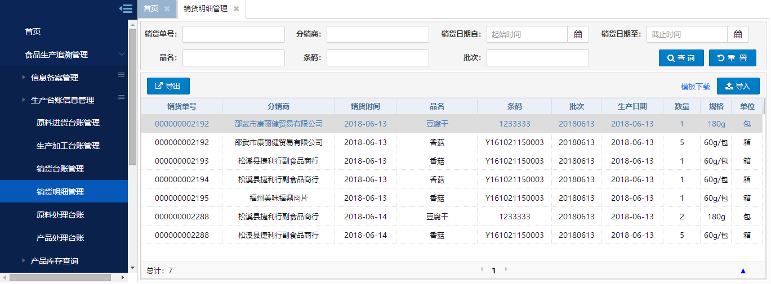Go to next page arrow in pagination
Screen dimensions: 771x284
506,269
